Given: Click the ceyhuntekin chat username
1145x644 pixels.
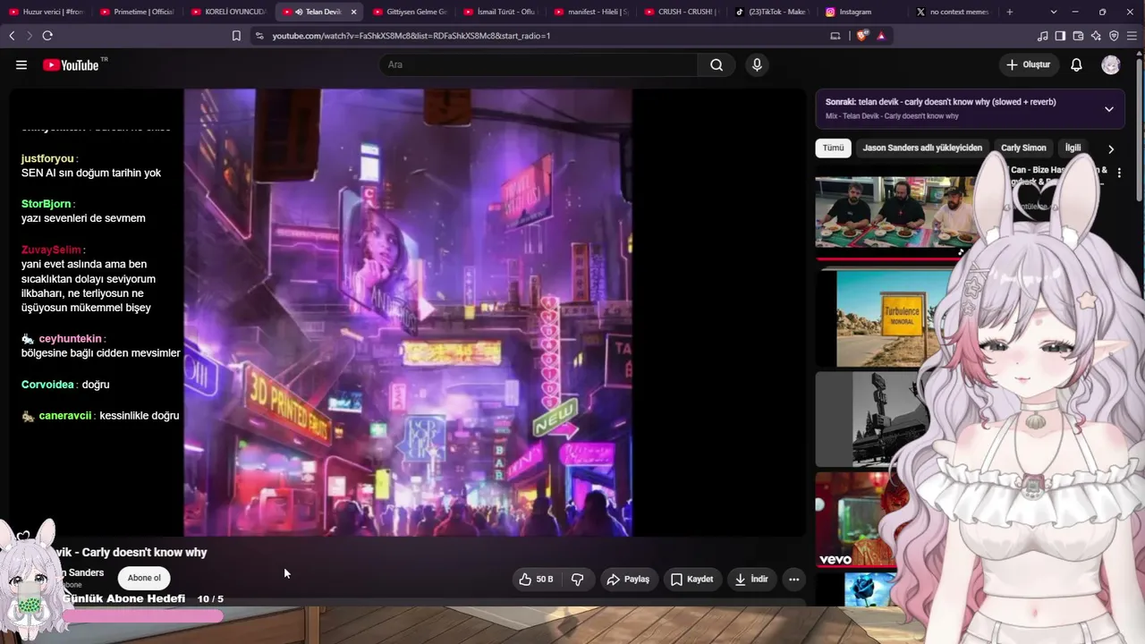Looking at the screenshot, I should [x=71, y=339].
